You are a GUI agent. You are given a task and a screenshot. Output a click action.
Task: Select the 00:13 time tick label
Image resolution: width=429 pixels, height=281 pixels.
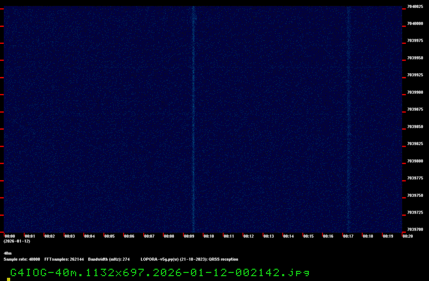coord(268,236)
